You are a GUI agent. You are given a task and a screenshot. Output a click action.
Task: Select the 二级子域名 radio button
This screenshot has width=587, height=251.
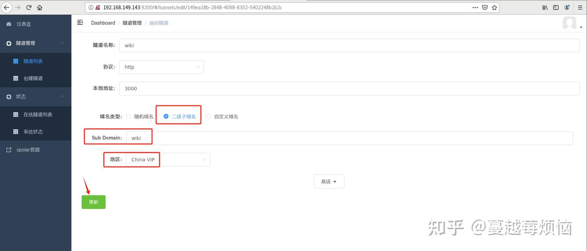coord(166,116)
